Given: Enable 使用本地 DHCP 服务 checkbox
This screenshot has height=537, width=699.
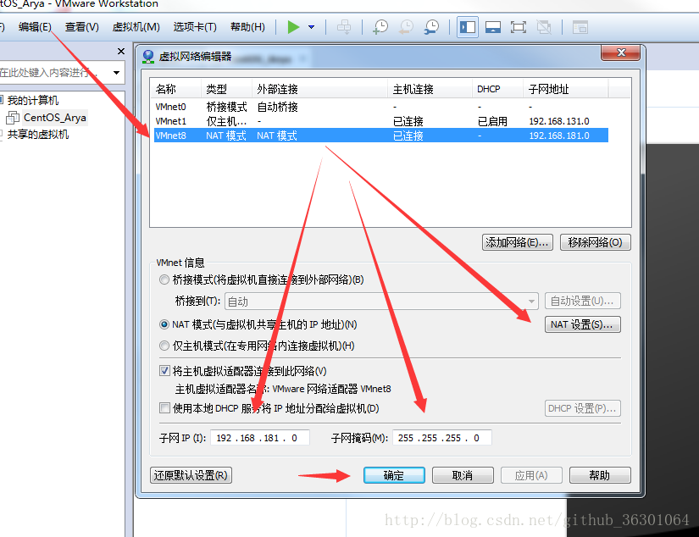Looking at the screenshot, I should pyautogui.click(x=164, y=408).
